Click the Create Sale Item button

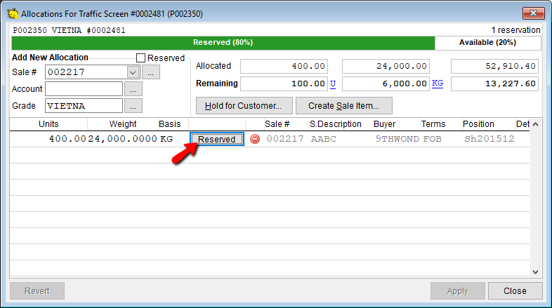click(x=344, y=106)
